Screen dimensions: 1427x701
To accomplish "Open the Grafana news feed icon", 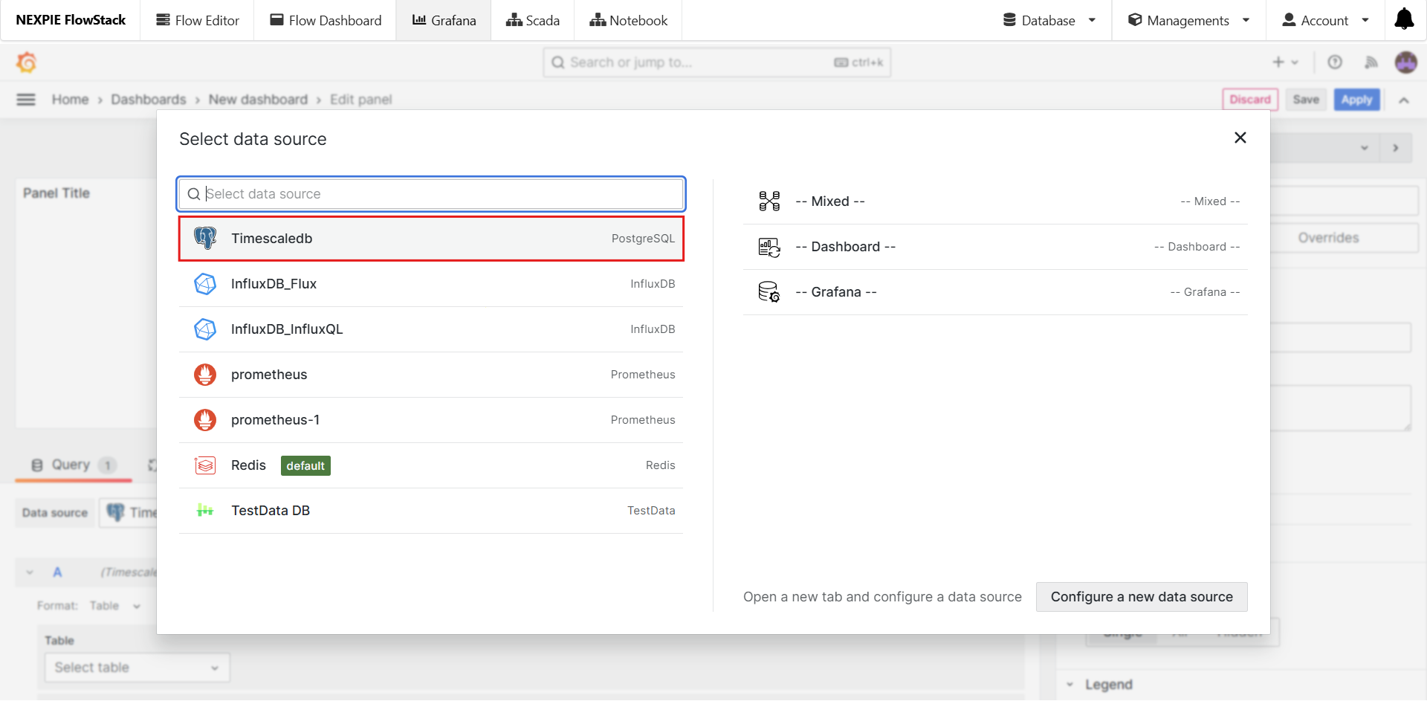I will (x=1371, y=62).
